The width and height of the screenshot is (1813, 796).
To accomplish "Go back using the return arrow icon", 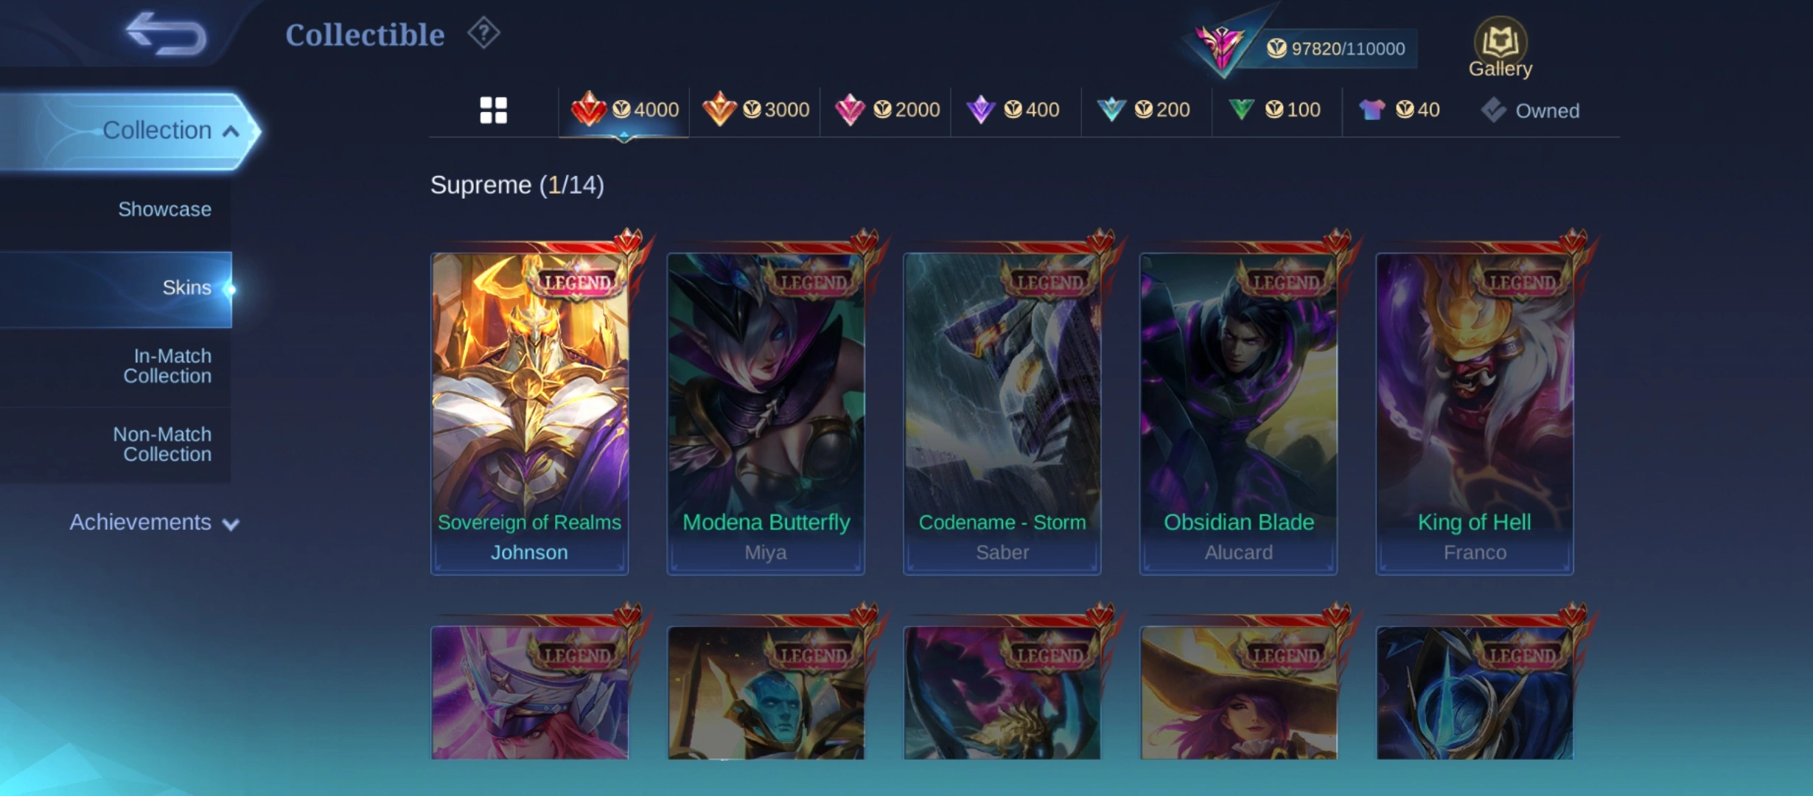I will (166, 34).
